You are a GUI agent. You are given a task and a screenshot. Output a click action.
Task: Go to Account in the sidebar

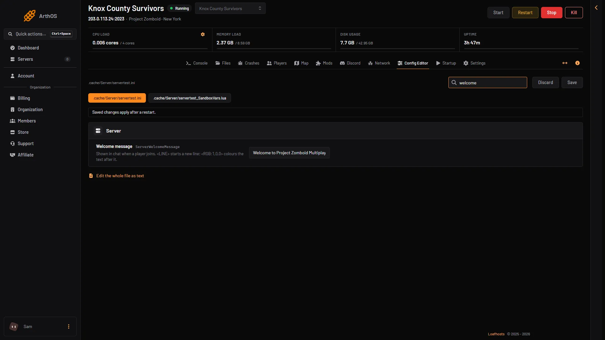point(40,76)
